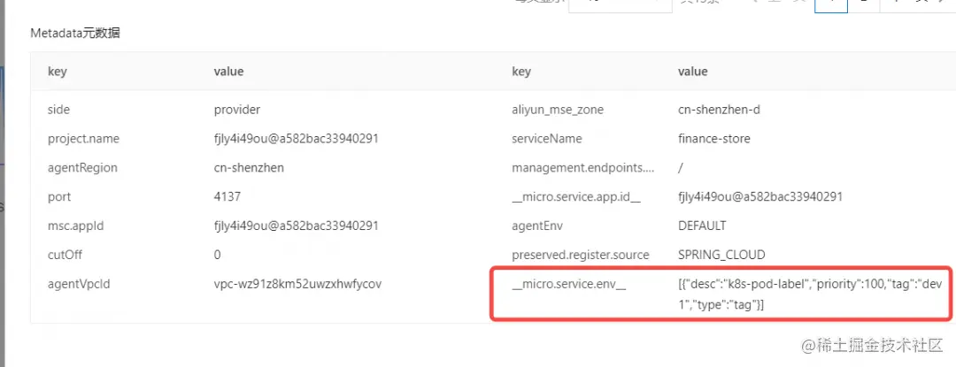956x367 pixels.
Task: Click the cutOff key cell
Action: coord(65,255)
